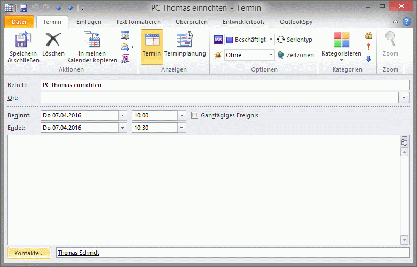Click the Kontakte... button
417x267 pixels.
[29, 253]
